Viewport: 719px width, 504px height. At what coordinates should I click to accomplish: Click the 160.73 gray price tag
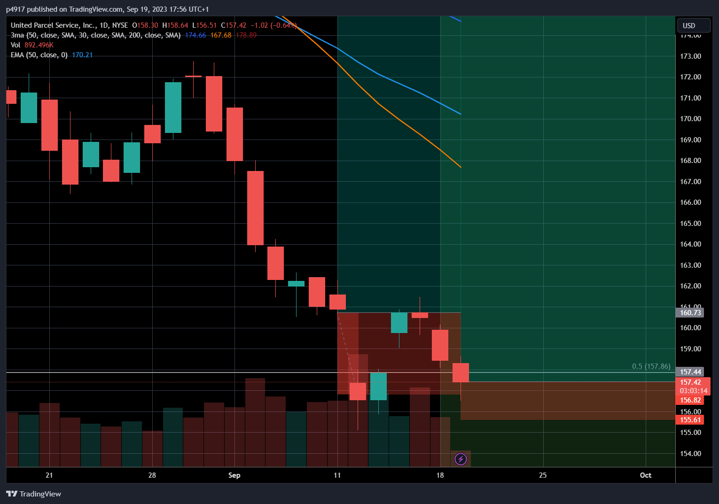690,312
